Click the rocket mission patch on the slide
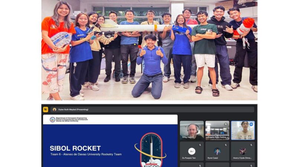Image resolution: width=297 pixels, height=167 pixels. point(151,150)
